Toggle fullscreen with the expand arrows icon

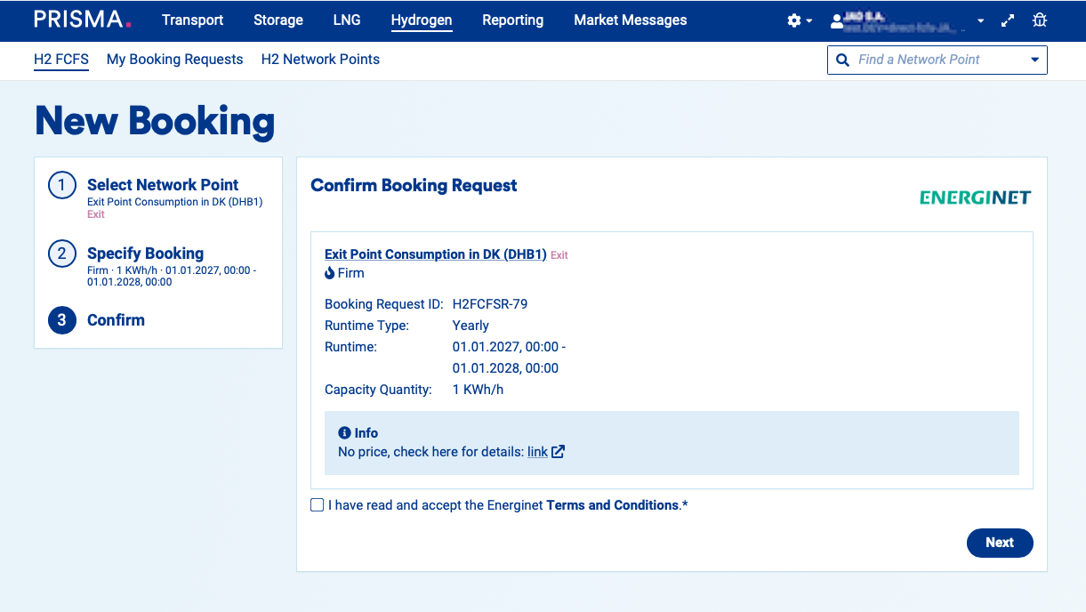pyautogui.click(x=1008, y=20)
